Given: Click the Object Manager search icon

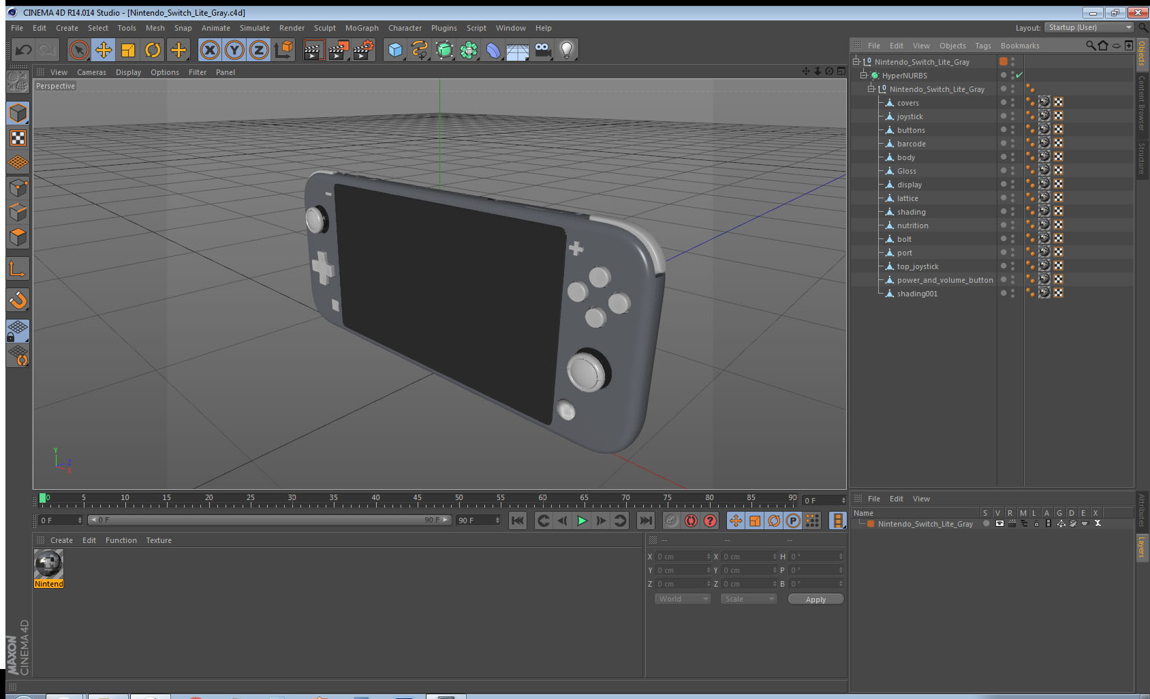Looking at the screenshot, I should (1090, 46).
